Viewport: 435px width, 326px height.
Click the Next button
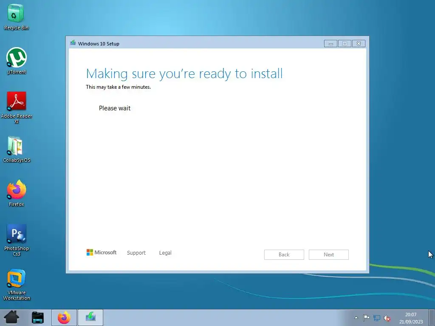coord(329,255)
